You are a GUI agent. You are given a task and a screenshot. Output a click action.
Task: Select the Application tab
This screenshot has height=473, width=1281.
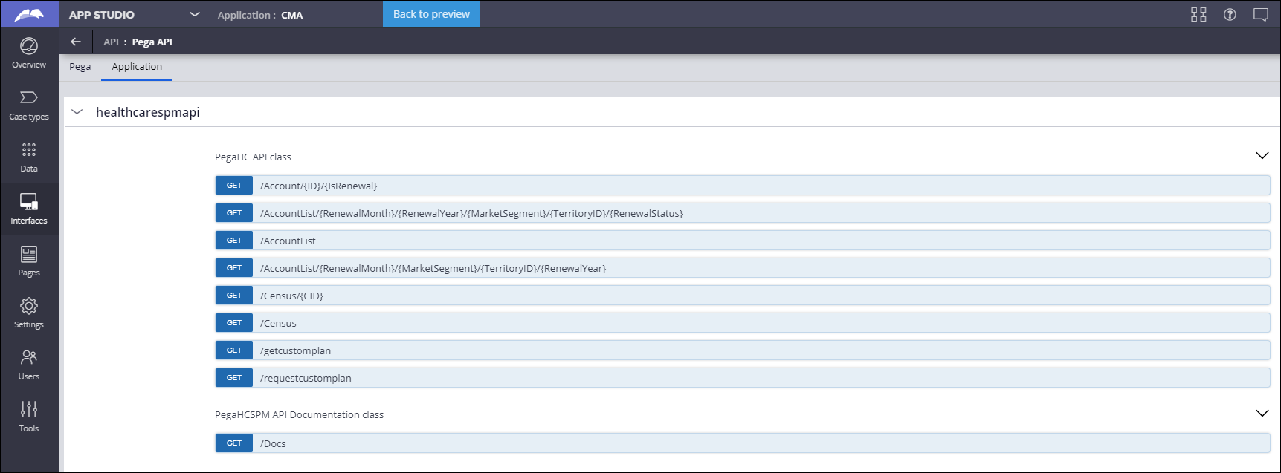point(137,67)
